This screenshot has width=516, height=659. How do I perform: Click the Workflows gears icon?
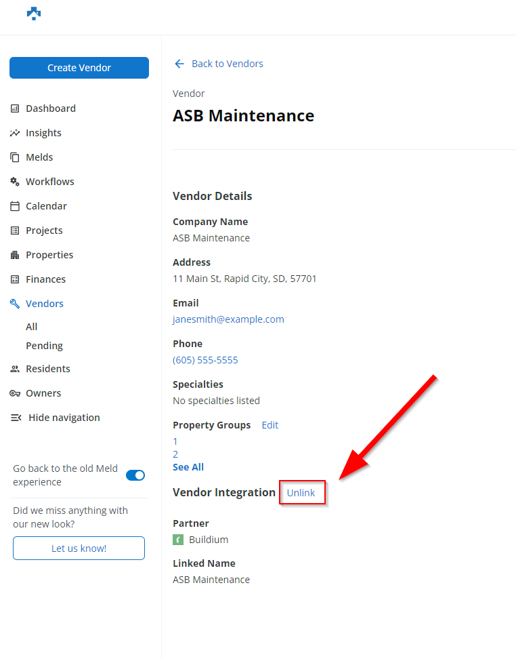click(x=15, y=182)
